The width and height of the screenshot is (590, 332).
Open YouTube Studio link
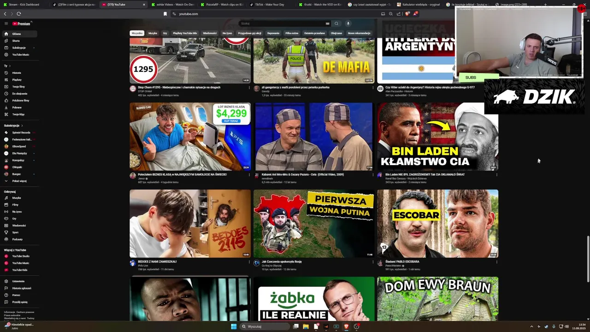21,256
